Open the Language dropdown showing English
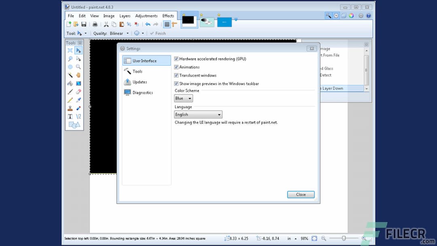 click(198, 114)
